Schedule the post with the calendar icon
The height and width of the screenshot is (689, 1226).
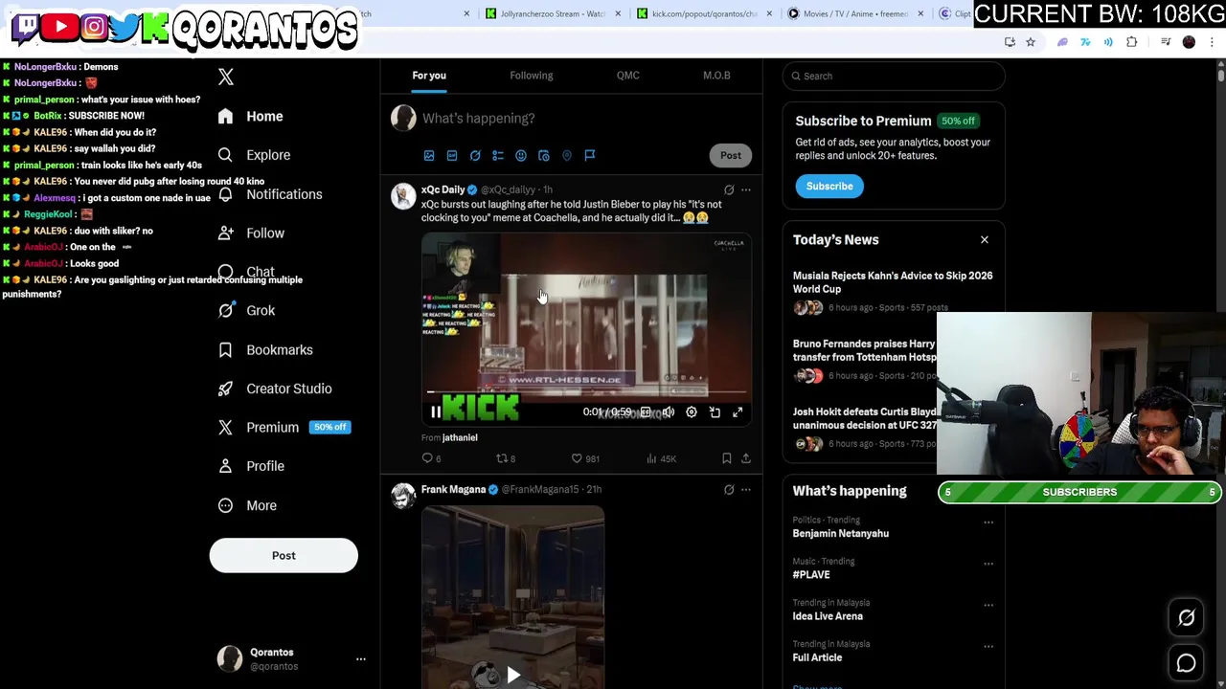coord(544,155)
